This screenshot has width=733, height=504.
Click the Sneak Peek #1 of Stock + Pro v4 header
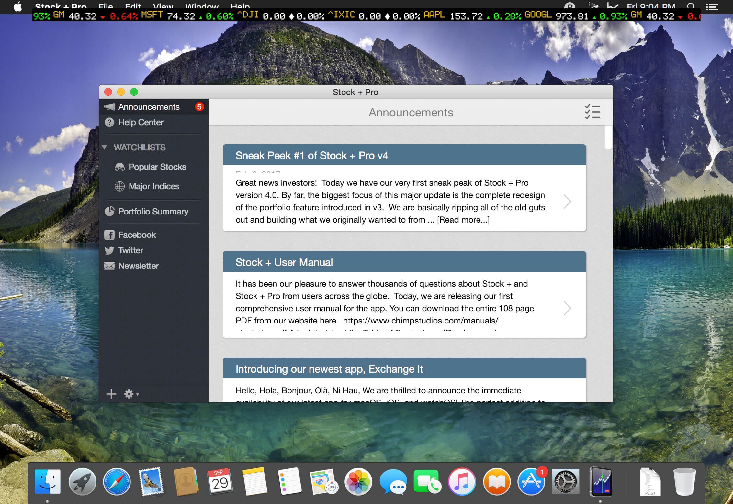404,155
